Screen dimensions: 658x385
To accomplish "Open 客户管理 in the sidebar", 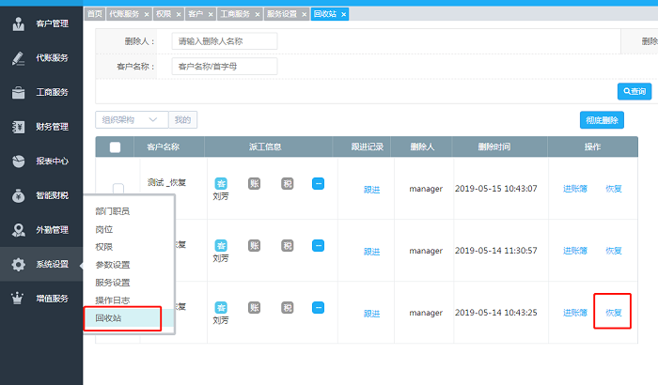I will (41, 23).
